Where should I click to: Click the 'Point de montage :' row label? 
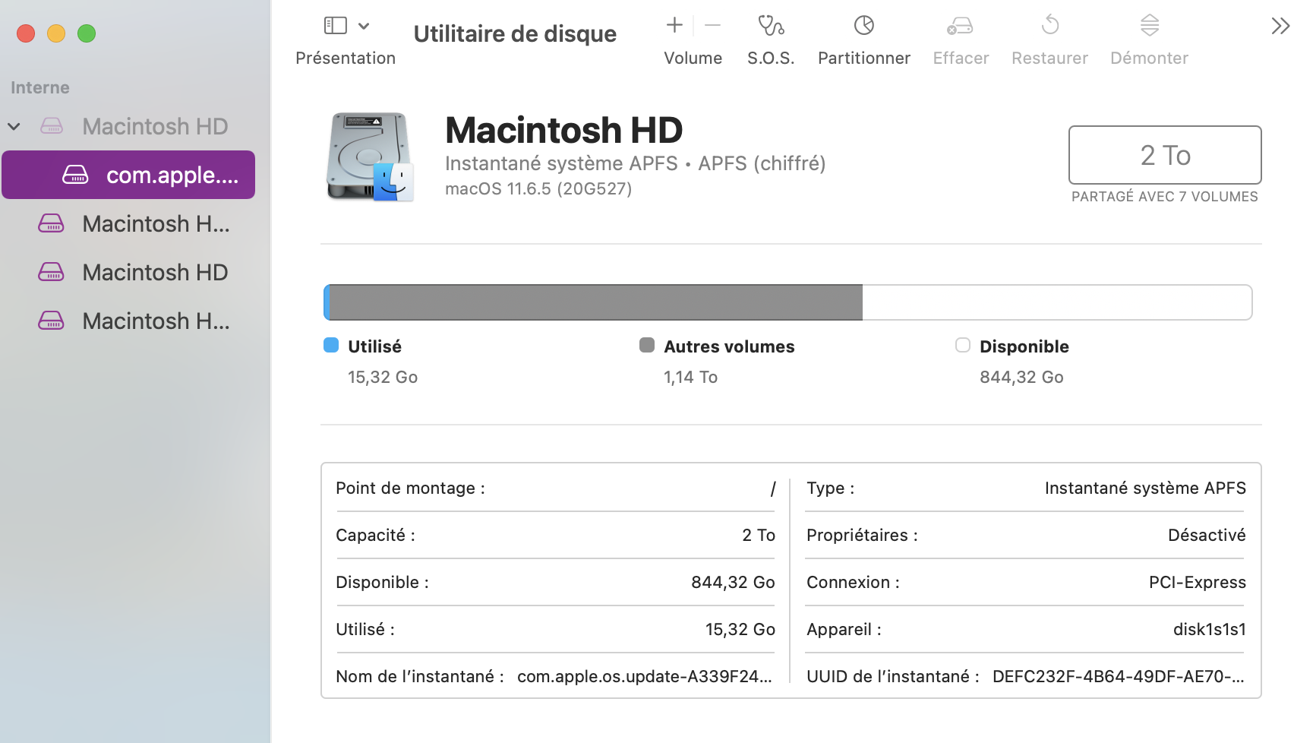click(411, 488)
